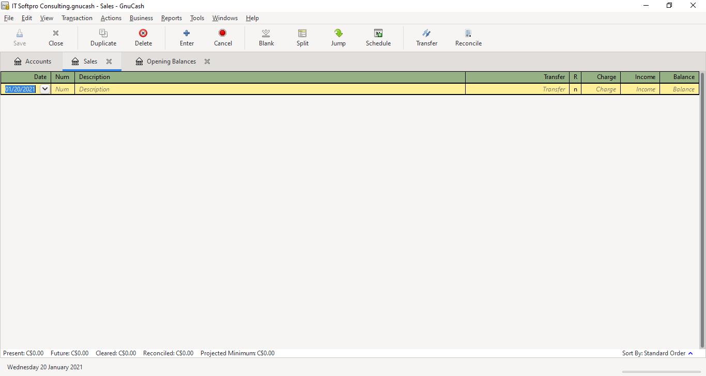Delete the current transaction
The image size is (706, 376).
(x=143, y=37)
